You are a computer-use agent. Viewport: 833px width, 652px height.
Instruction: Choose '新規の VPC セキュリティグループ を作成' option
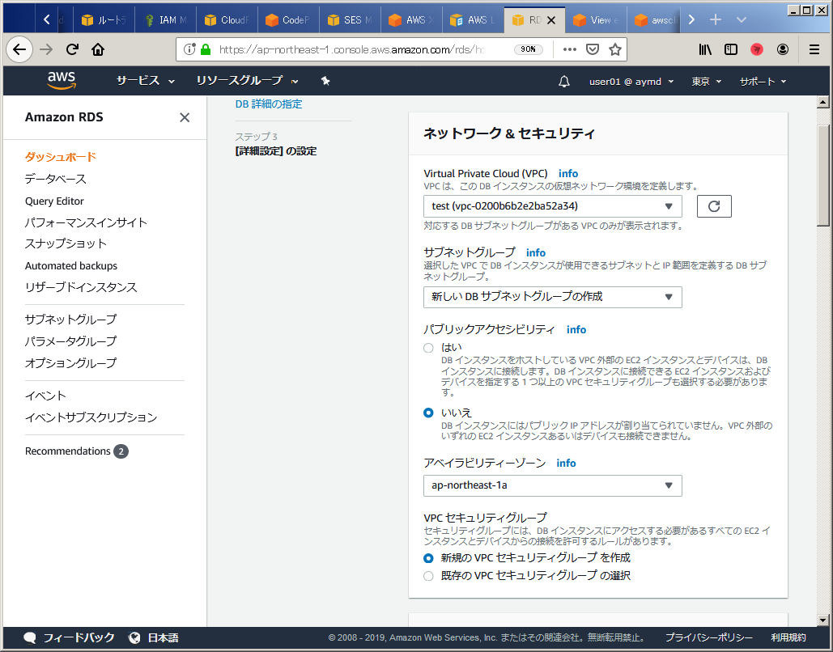pyautogui.click(x=428, y=558)
